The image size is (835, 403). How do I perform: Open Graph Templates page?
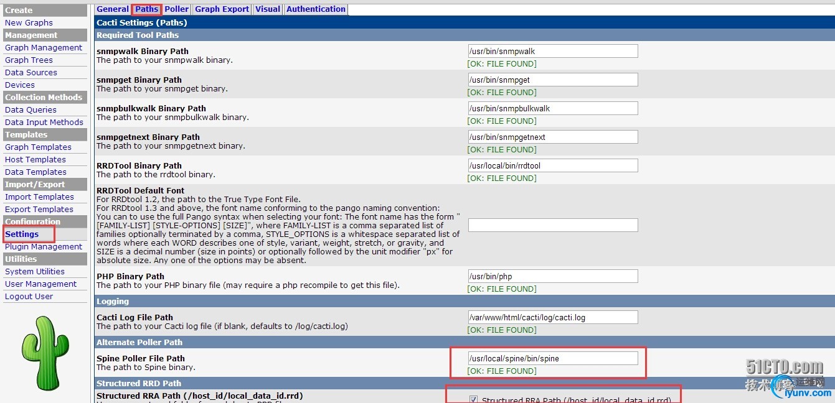38,147
